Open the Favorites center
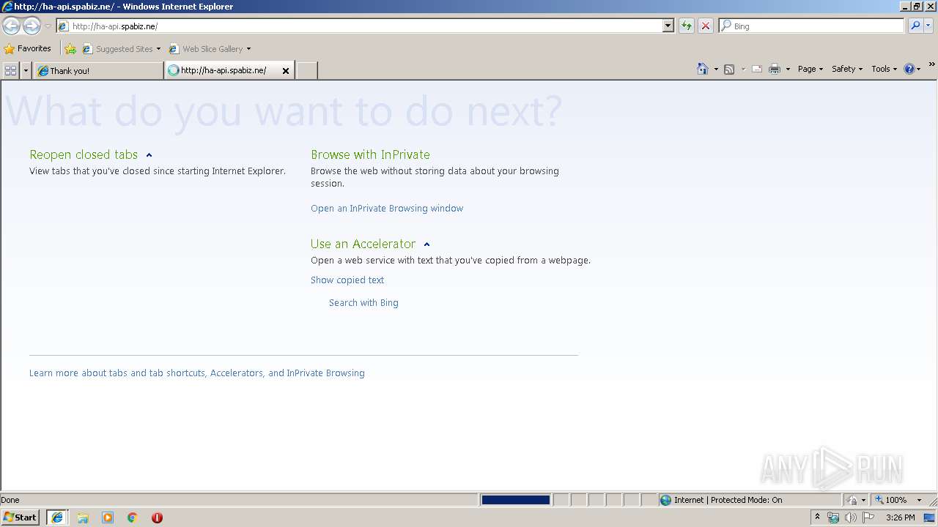Screen dimensions: 938x527 tap(28, 49)
